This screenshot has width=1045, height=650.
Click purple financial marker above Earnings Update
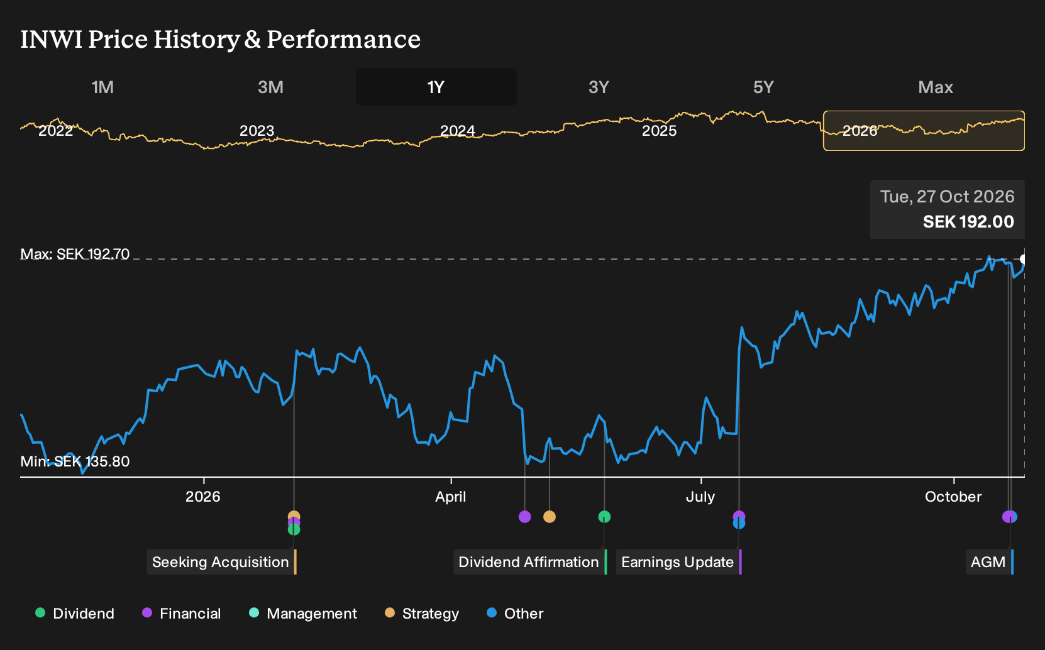click(739, 515)
